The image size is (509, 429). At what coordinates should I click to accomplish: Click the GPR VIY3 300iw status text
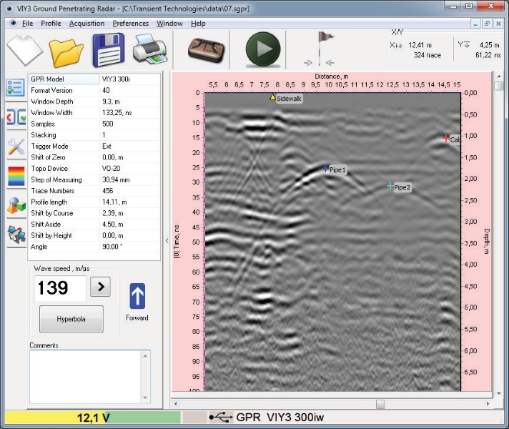(x=280, y=418)
